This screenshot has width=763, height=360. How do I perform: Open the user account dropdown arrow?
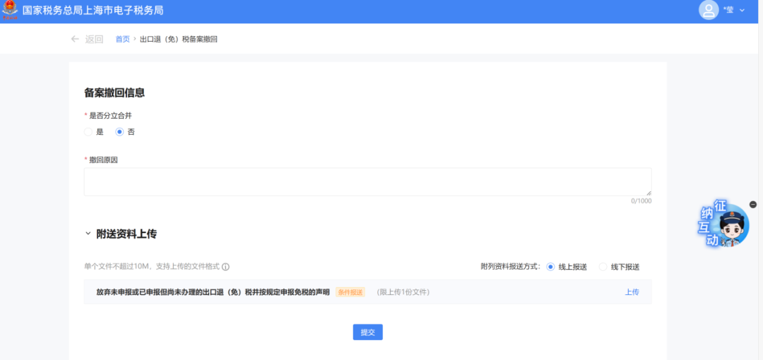[x=742, y=11]
